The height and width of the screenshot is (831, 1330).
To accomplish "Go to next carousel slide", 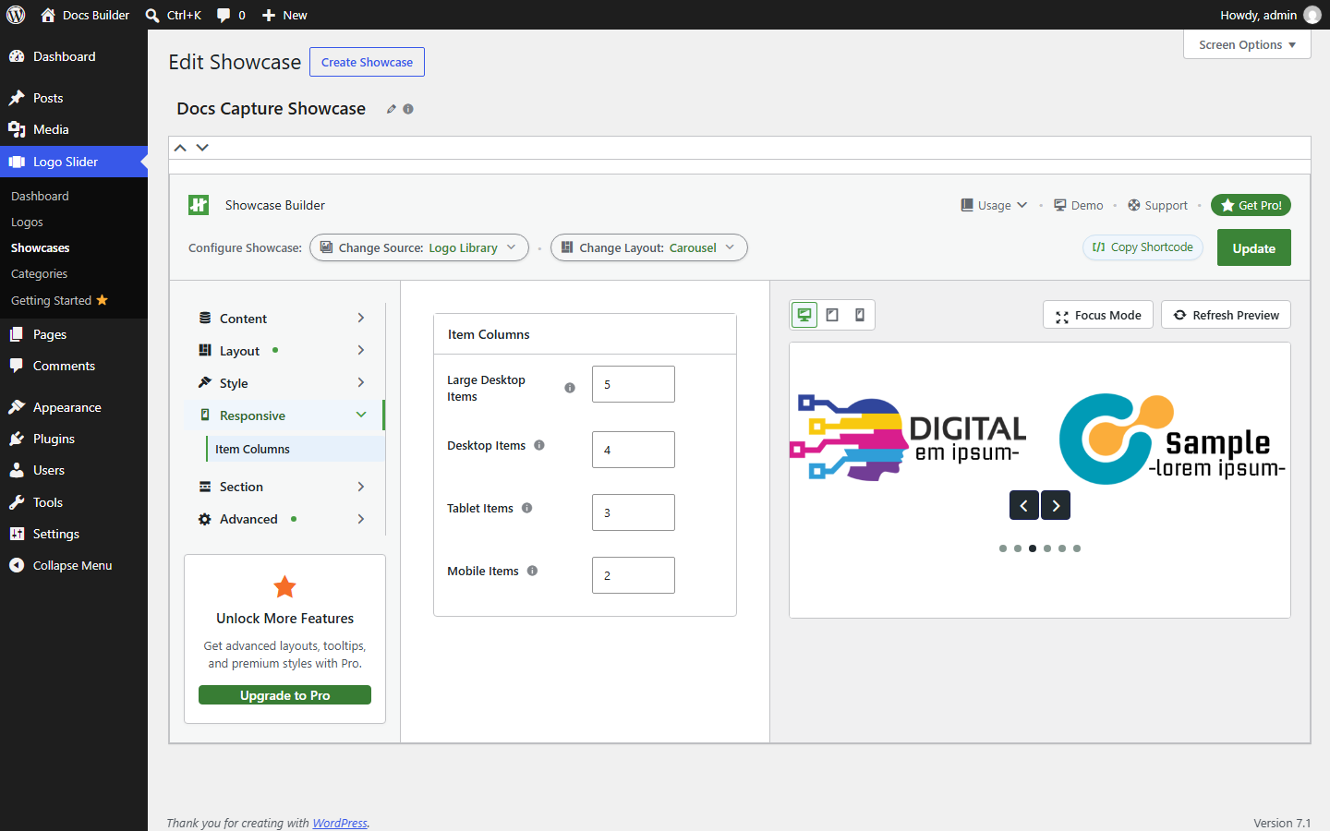I will pos(1056,505).
